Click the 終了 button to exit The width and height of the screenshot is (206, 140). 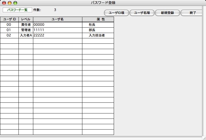(193, 13)
